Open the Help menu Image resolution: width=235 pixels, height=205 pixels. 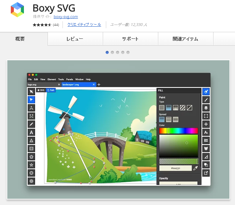[x=88, y=79]
